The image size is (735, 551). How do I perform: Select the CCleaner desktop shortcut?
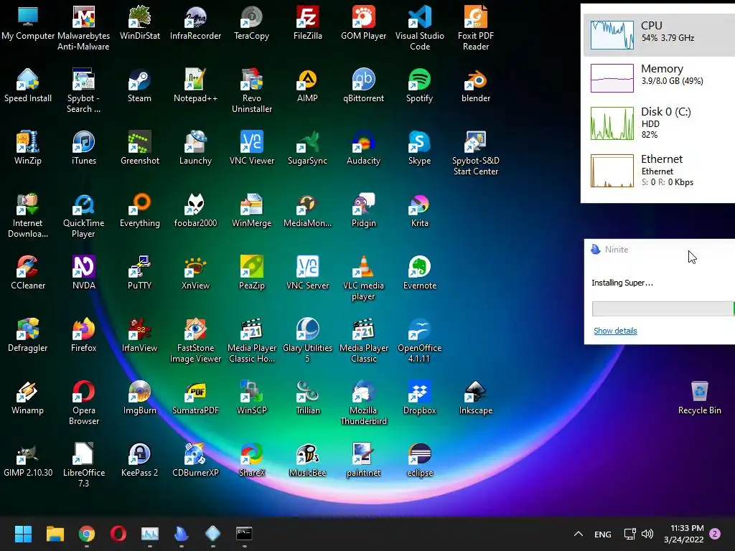(x=28, y=272)
